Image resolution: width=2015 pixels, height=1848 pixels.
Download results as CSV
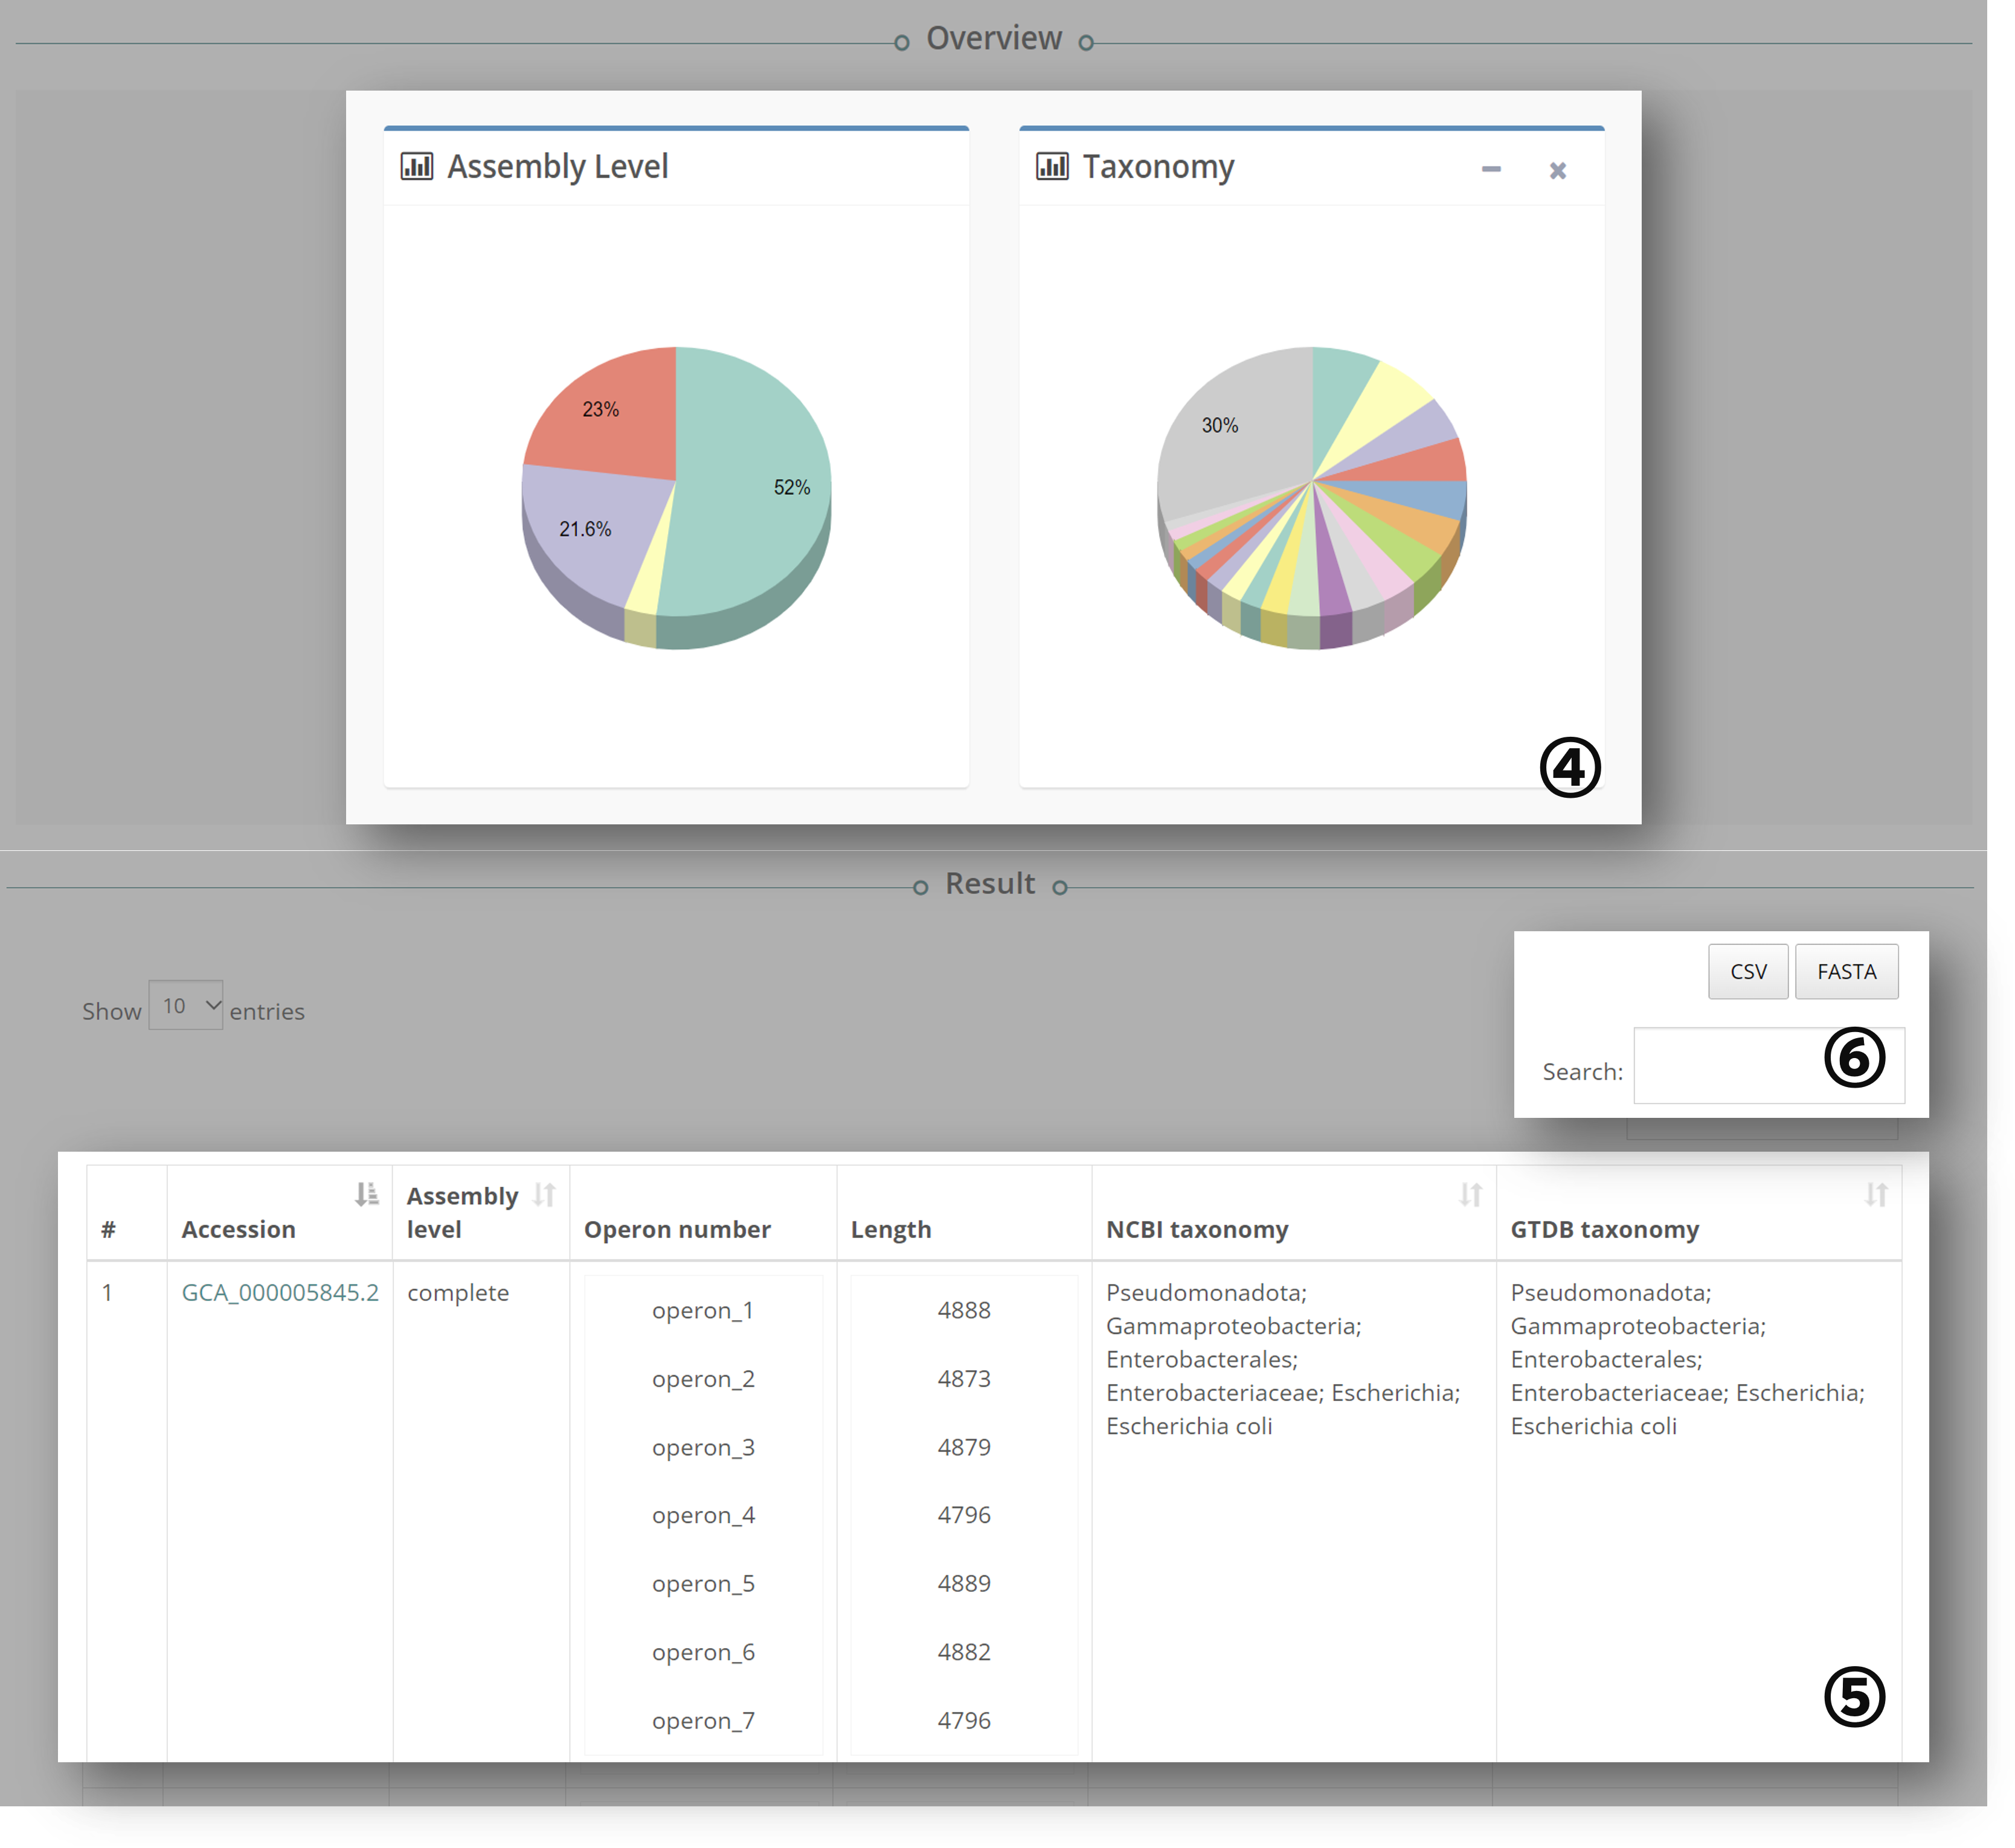[x=1748, y=972]
